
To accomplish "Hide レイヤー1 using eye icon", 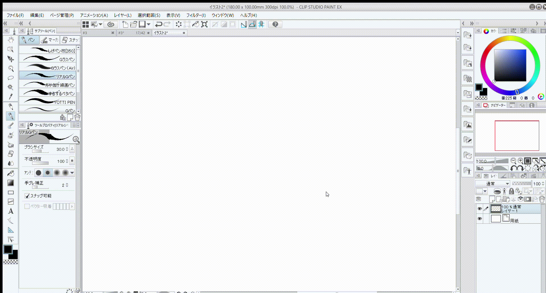I will coord(479,209).
